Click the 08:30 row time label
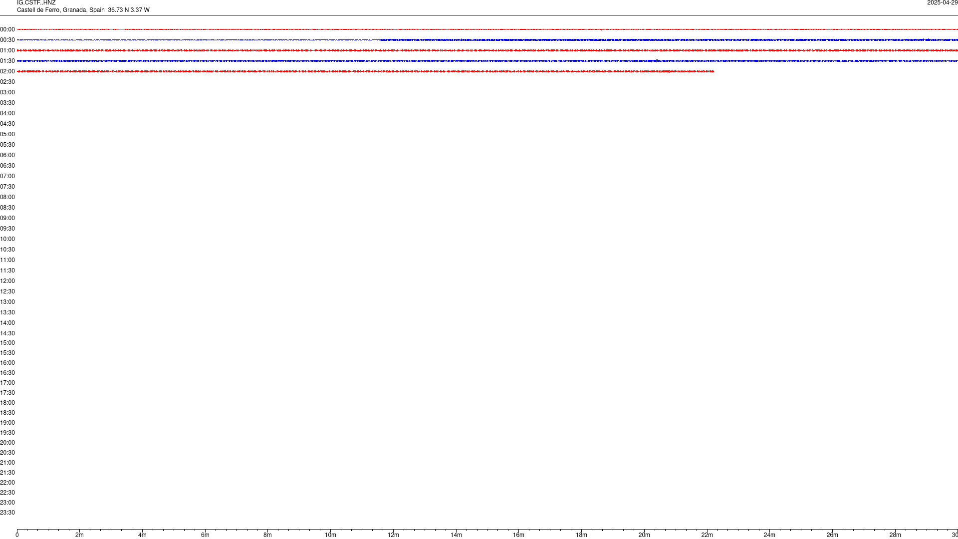Screen dimensions: 958x539 click(x=7, y=208)
